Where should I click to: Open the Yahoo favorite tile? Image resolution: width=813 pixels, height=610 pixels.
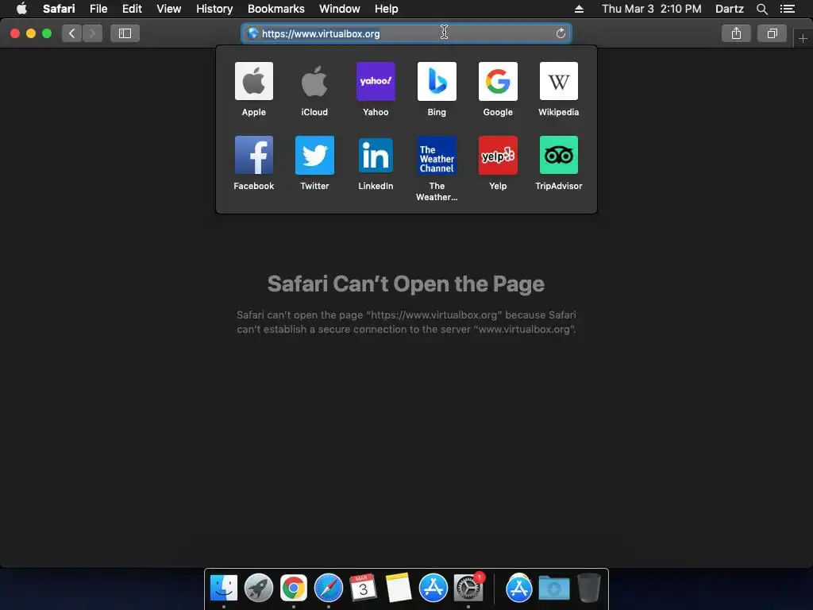click(376, 82)
